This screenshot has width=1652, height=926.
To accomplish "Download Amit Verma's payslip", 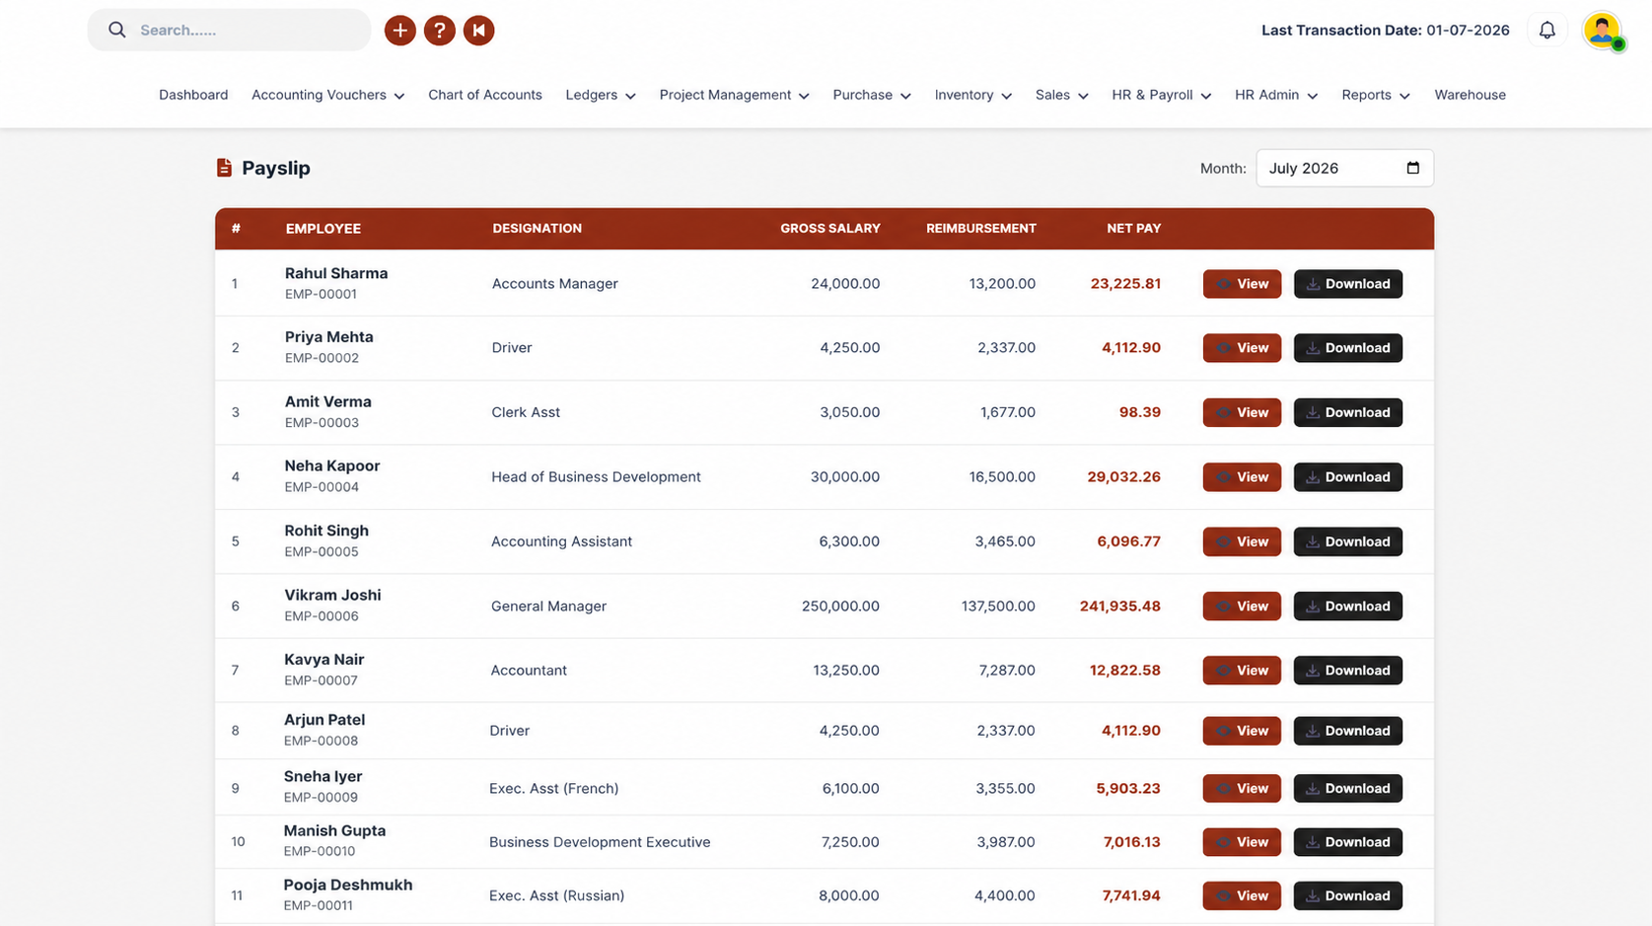I will 1347,412.
